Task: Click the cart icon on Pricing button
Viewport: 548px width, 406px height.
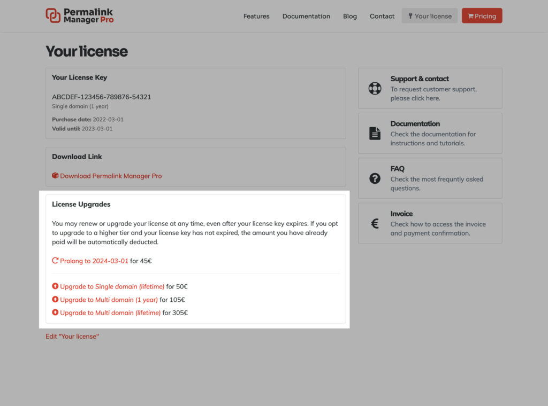Action: [x=471, y=16]
